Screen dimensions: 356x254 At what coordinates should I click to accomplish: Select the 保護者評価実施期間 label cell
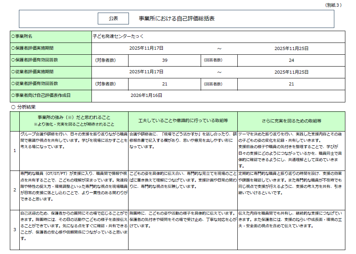point(50,48)
